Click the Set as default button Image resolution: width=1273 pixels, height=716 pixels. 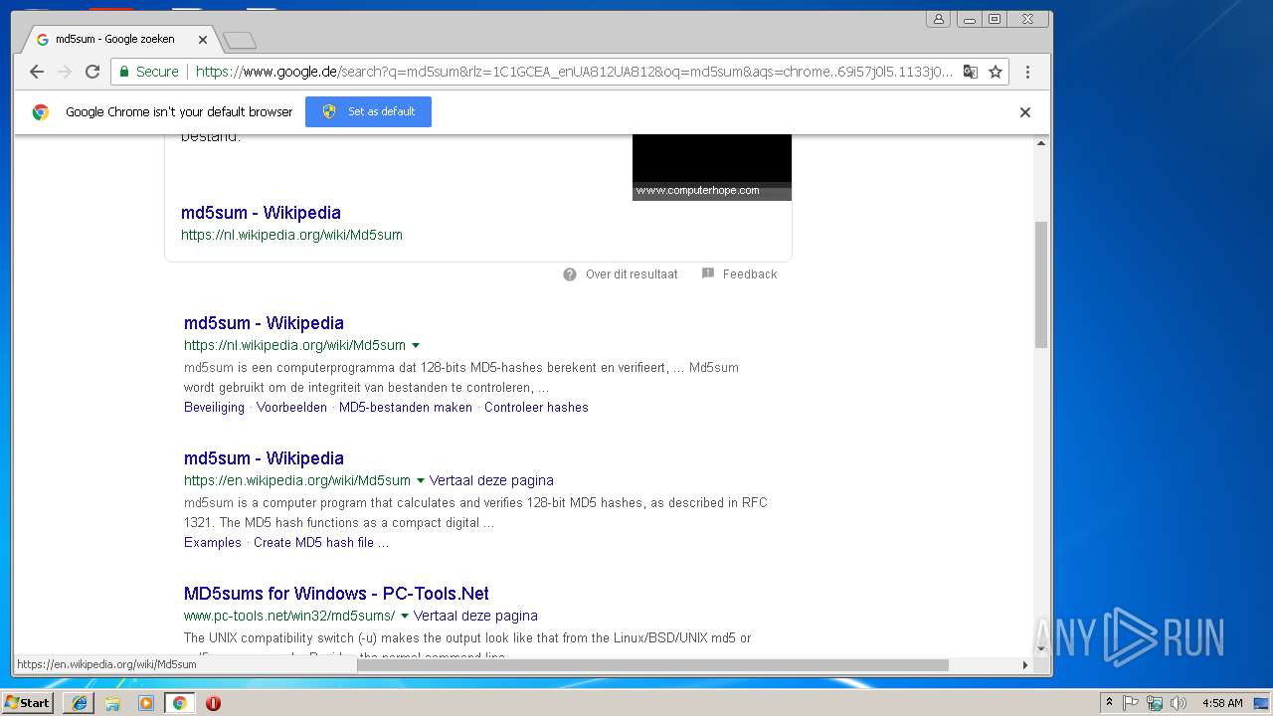(x=368, y=111)
